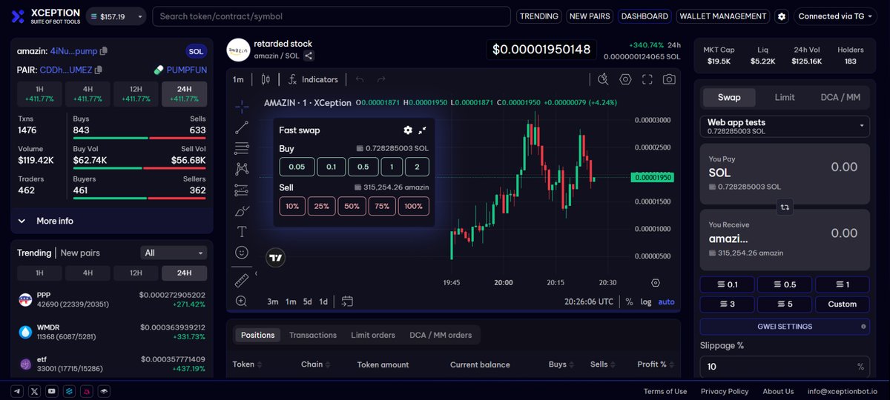This screenshot has width=890, height=400.
Task: Open the Web app tests wallet dropdown
Action: tap(785, 126)
